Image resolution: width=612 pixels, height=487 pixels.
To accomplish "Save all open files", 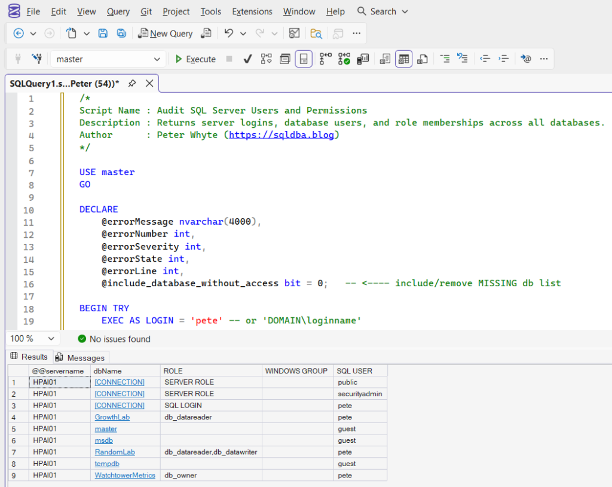I will [x=121, y=33].
